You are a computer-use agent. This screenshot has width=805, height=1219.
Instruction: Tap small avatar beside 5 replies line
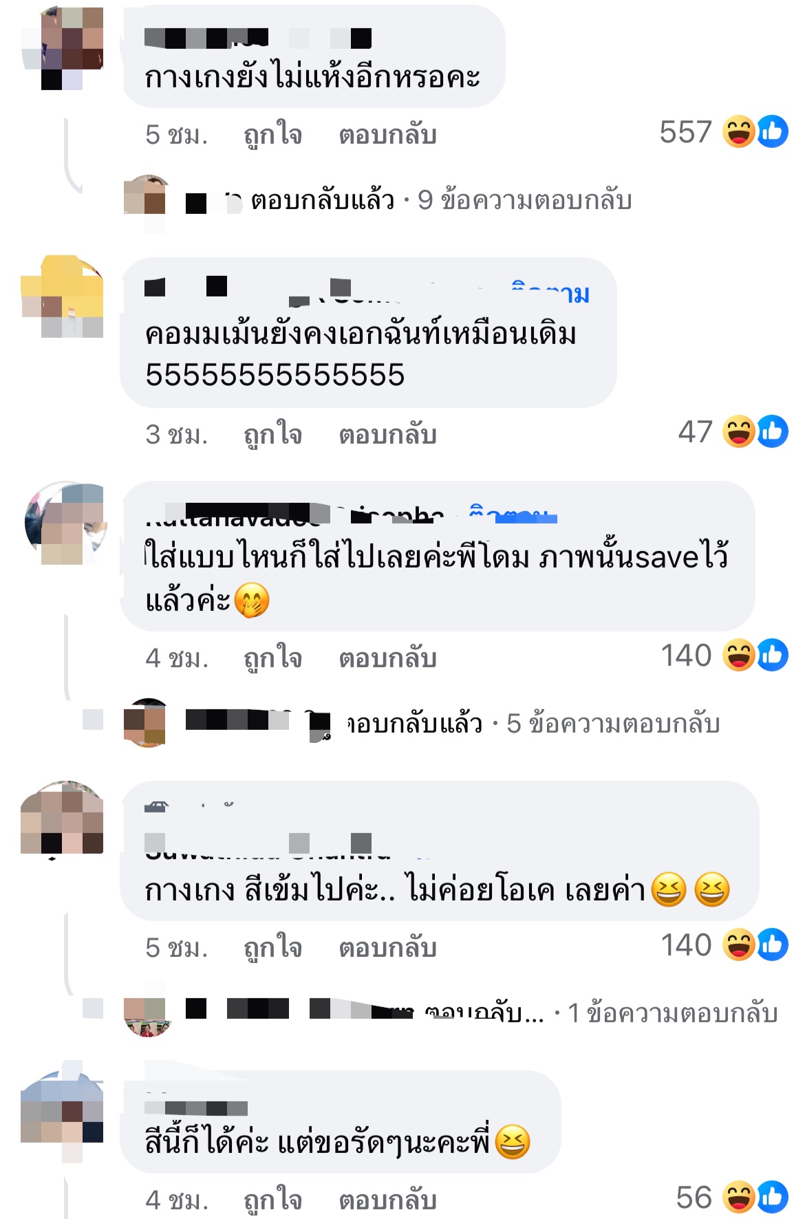click(x=145, y=722)
